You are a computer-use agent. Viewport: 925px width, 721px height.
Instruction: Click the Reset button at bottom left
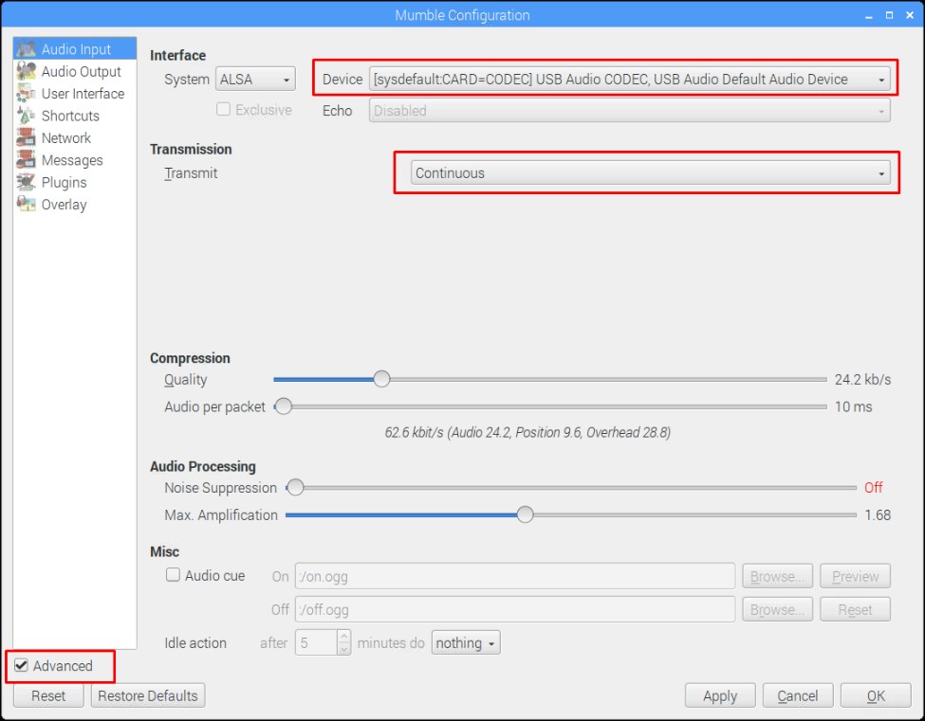coord(48,695)
